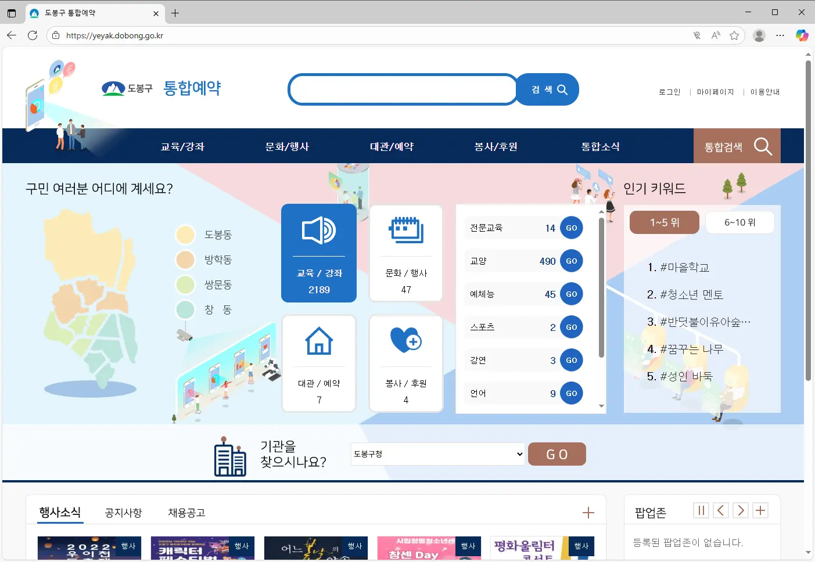Open the 문화/행사 calendar icon tile
This screenshot has height=562, width=815.
[406, 253]
